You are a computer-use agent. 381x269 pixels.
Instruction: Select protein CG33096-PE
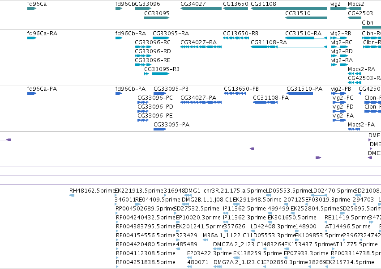[x=143, y=120]
